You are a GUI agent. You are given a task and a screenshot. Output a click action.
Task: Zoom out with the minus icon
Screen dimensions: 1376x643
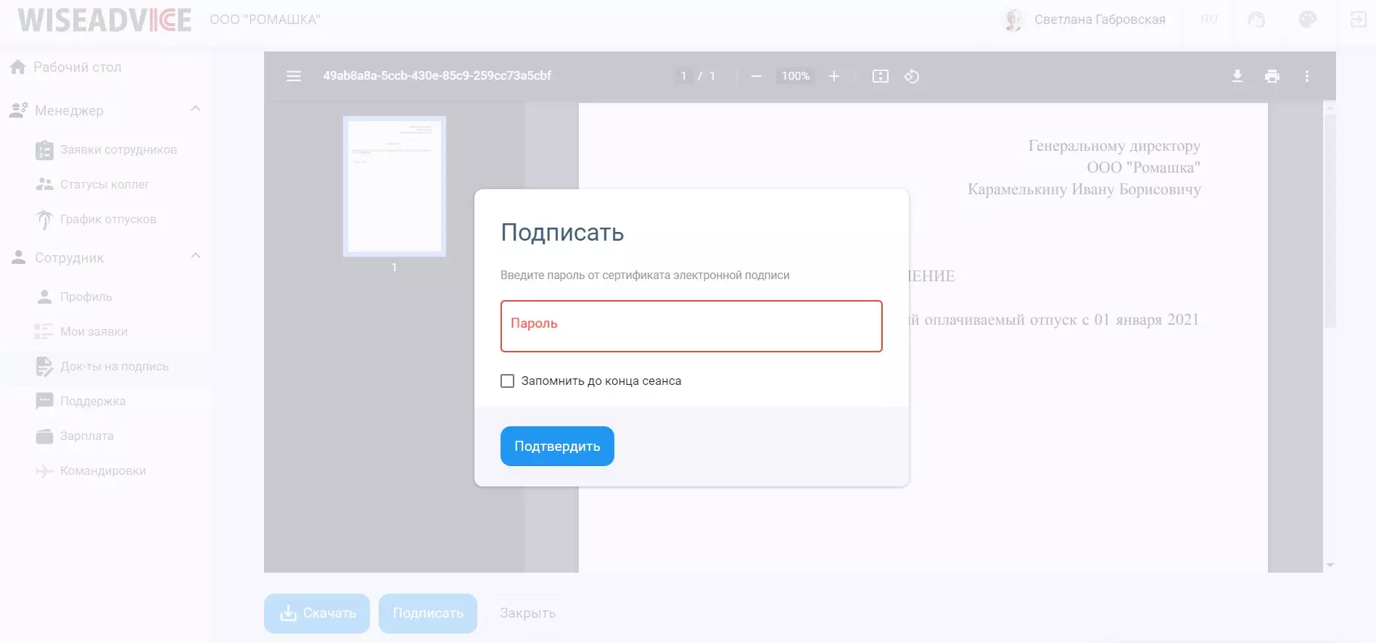[757, 76]
